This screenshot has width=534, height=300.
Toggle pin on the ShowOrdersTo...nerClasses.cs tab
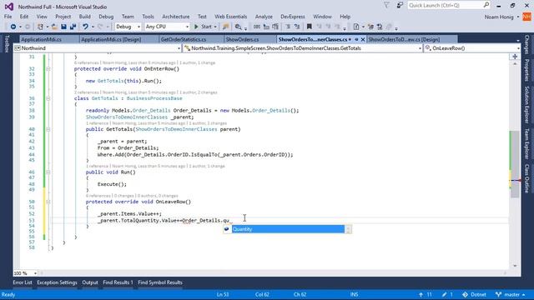coord(356,39)
